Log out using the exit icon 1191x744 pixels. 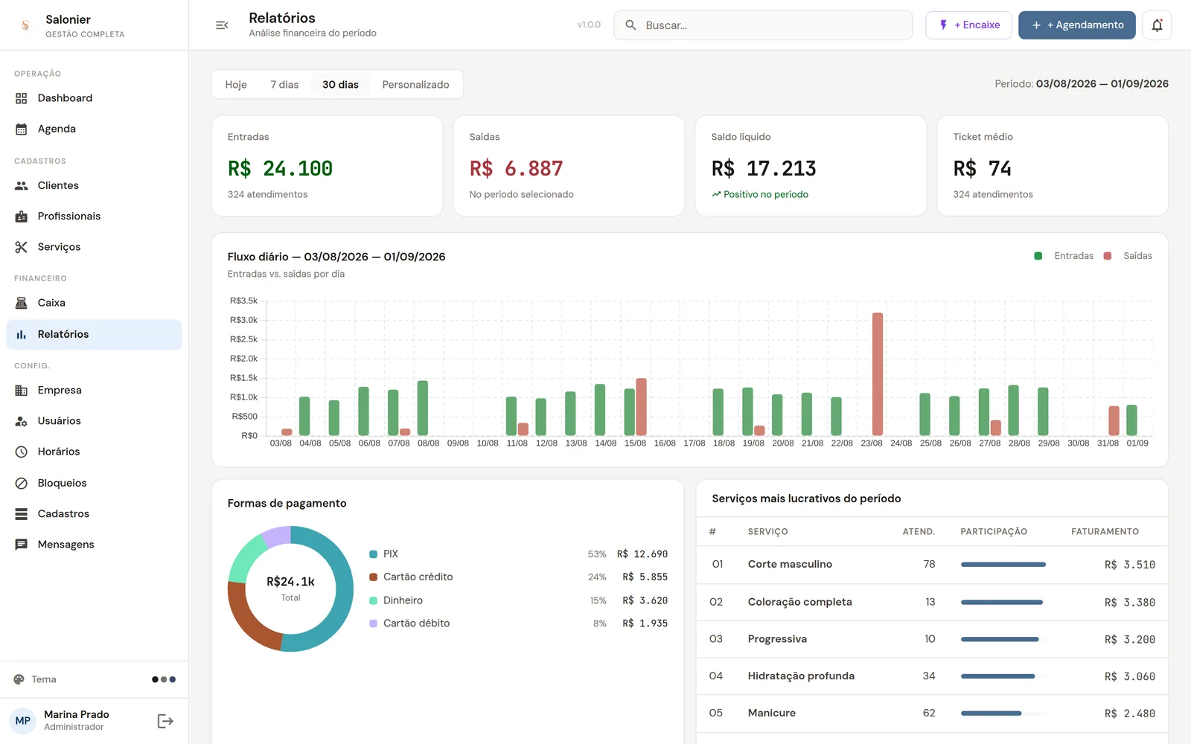click(x=165, y=721)
